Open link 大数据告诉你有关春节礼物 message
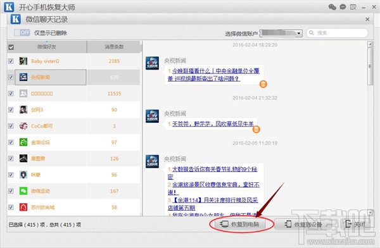Screen dimensions: 380x248 click(x=212, y=173)
